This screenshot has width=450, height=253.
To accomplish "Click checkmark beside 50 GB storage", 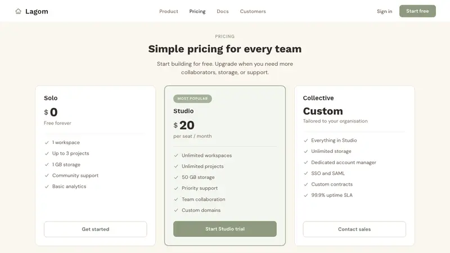I will pos(176,177).
